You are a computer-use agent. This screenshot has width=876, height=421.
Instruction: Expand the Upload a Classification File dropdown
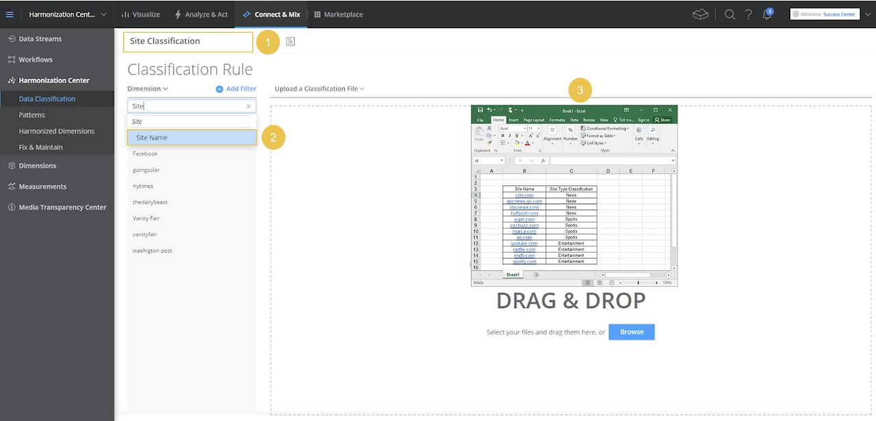pos(320,88)
